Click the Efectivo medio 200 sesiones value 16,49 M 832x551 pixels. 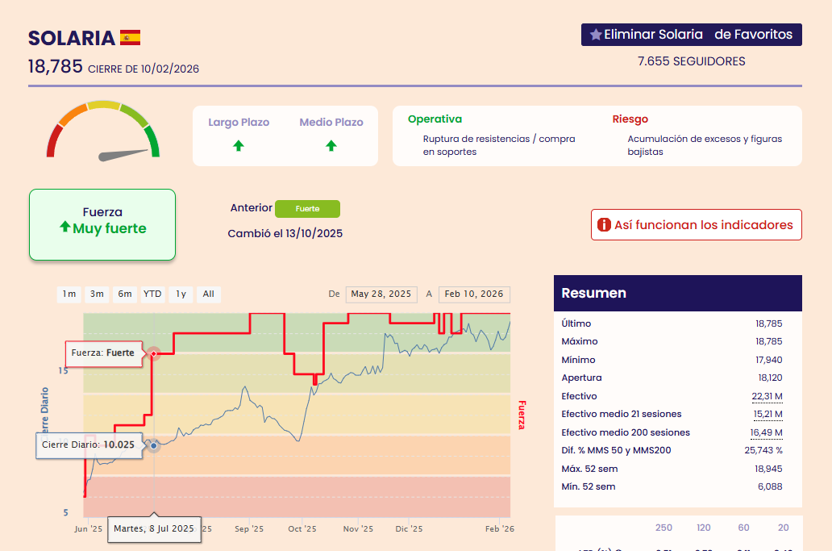click(x=766, y=432)
